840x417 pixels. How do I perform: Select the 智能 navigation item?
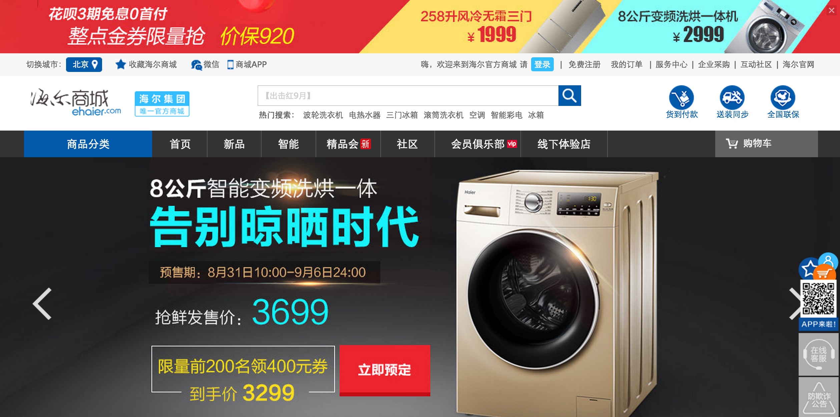click(289, 144)
